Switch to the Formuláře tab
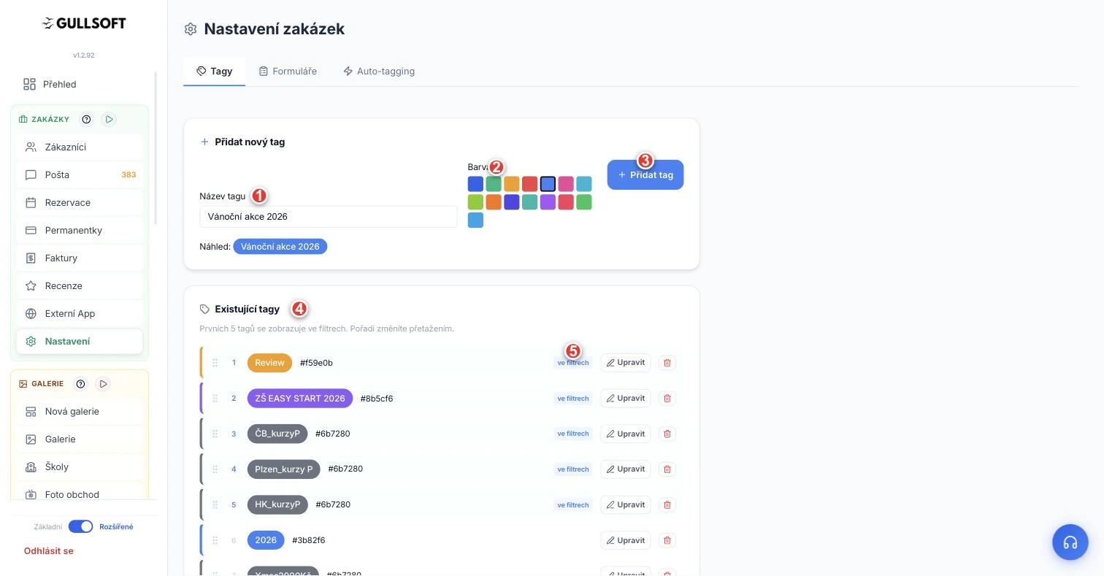 pyautogui.click(x=288, y=71)
